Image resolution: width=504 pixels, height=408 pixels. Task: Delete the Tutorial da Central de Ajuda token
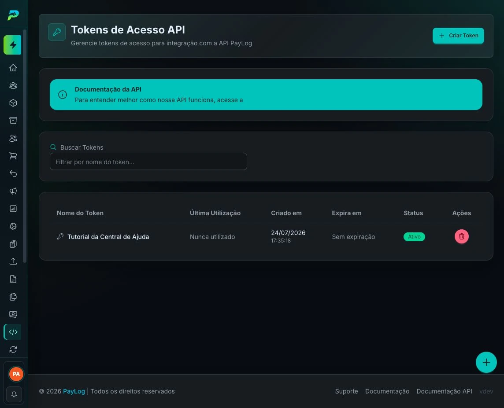[x=462, y=237]
